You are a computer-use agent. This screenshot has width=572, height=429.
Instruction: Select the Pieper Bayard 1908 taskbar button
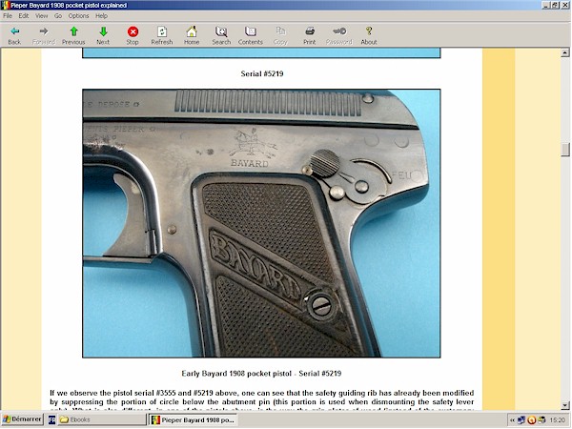pyautogui.click(x=194, y=419)
